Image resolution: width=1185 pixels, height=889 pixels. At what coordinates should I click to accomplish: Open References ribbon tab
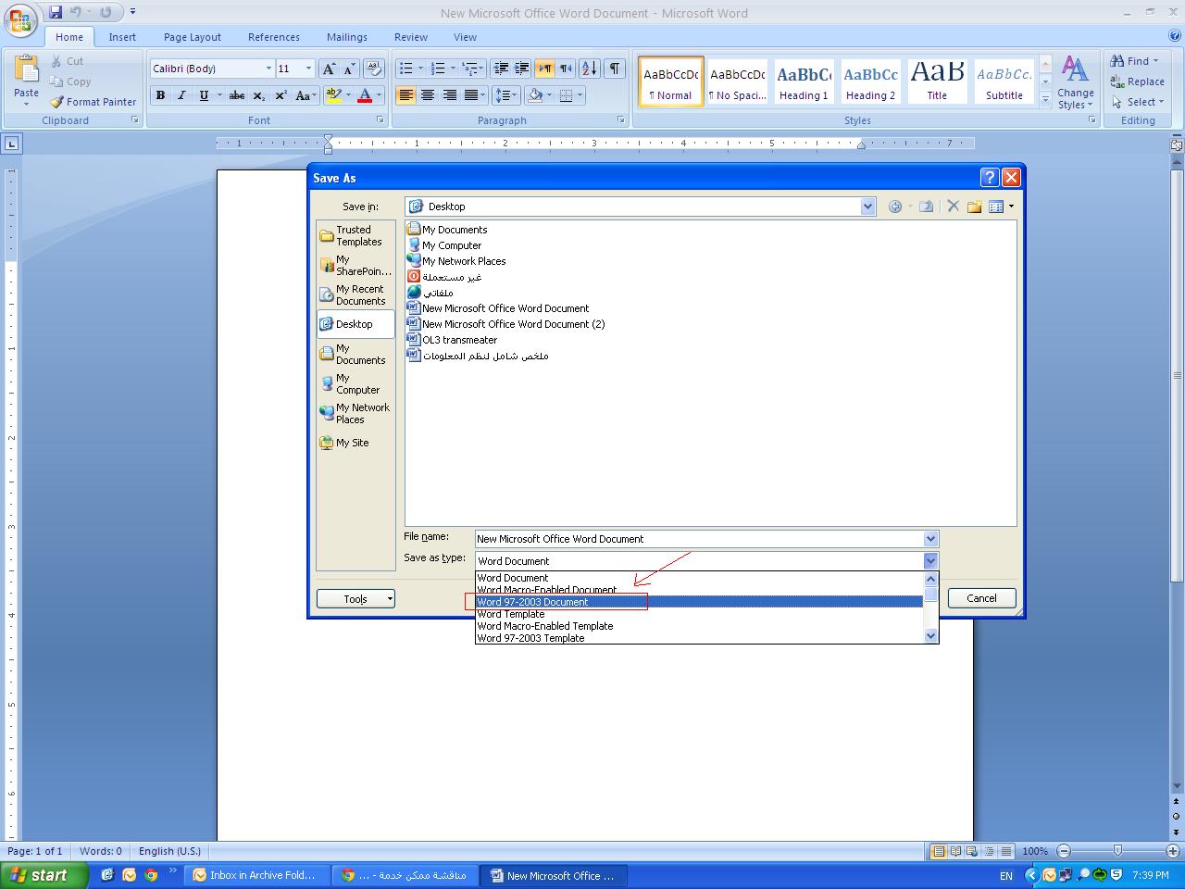tap(274, 37)
